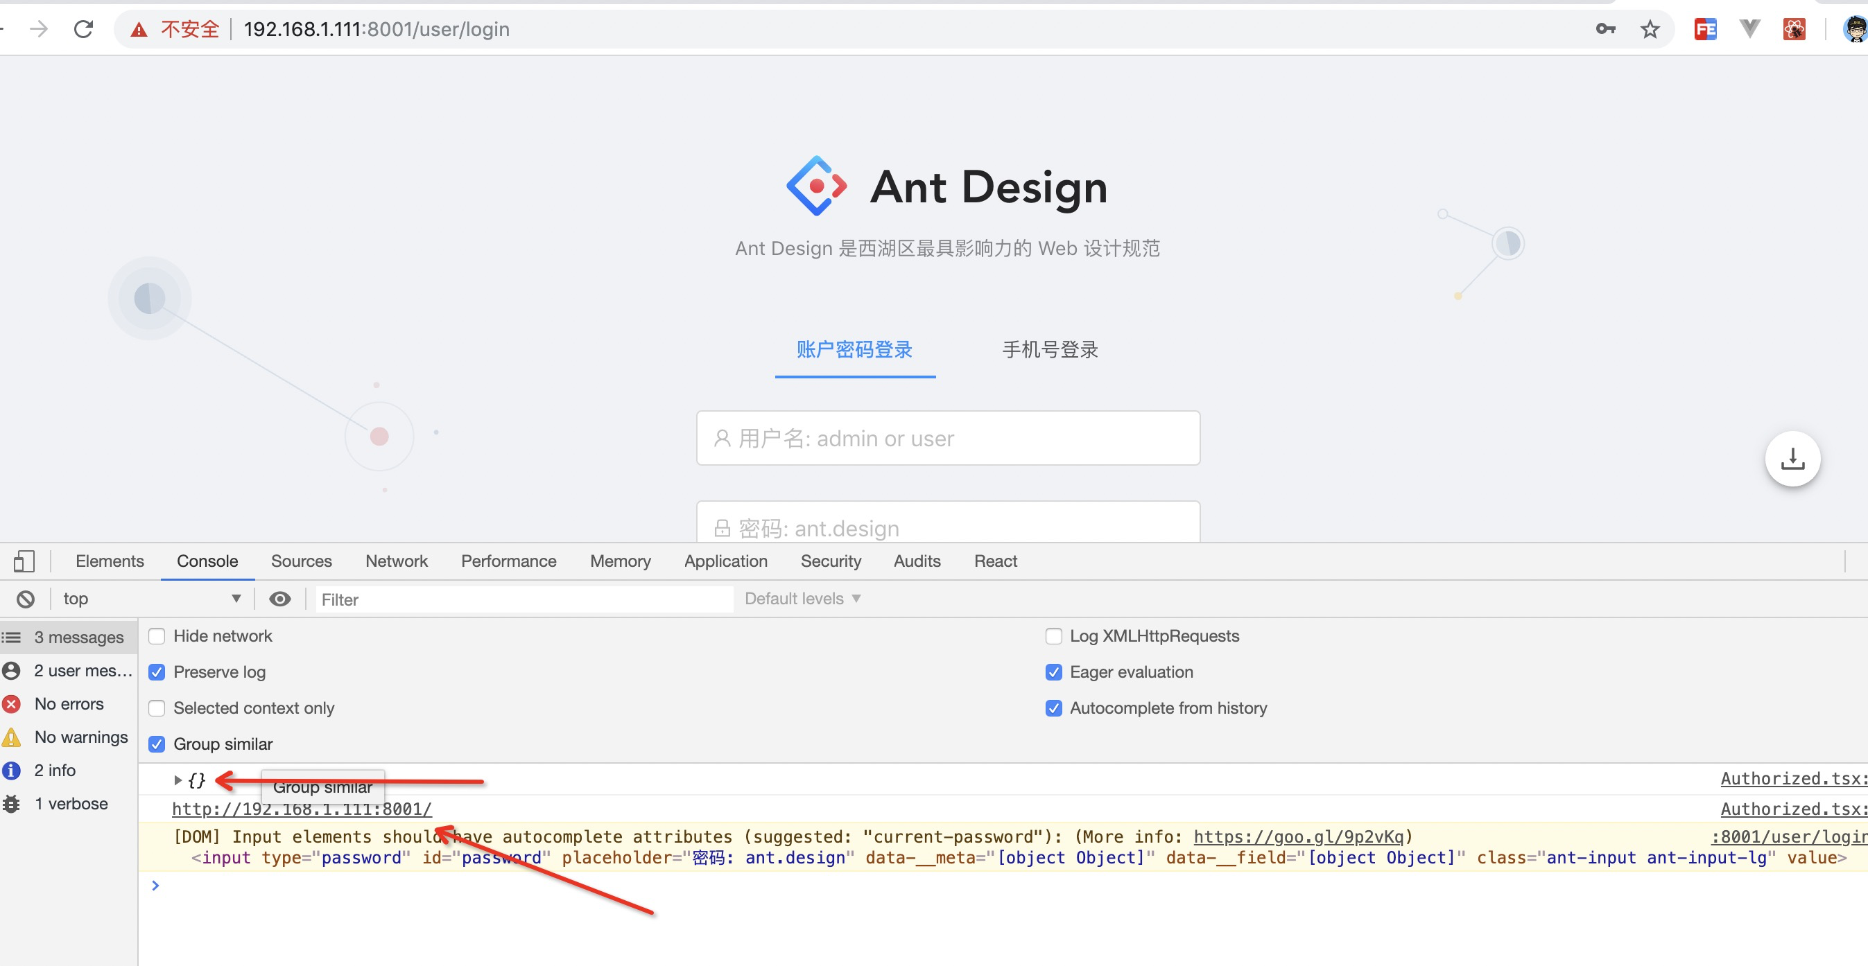Open the FE browser extension
This screenshot has width=1868, height=966.
coord(1706,29)
